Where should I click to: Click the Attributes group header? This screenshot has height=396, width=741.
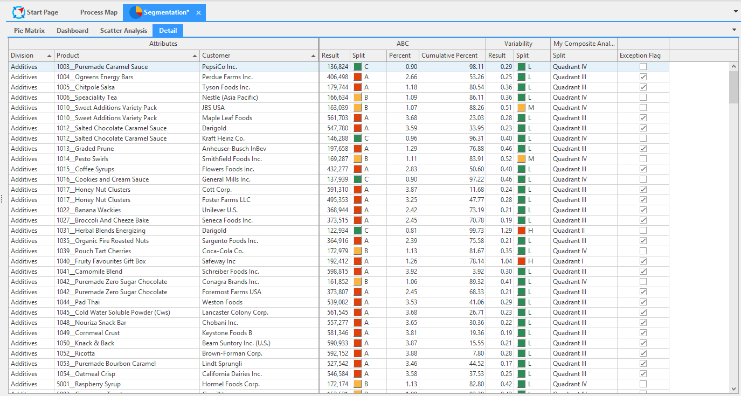click(x=163, y=44)
